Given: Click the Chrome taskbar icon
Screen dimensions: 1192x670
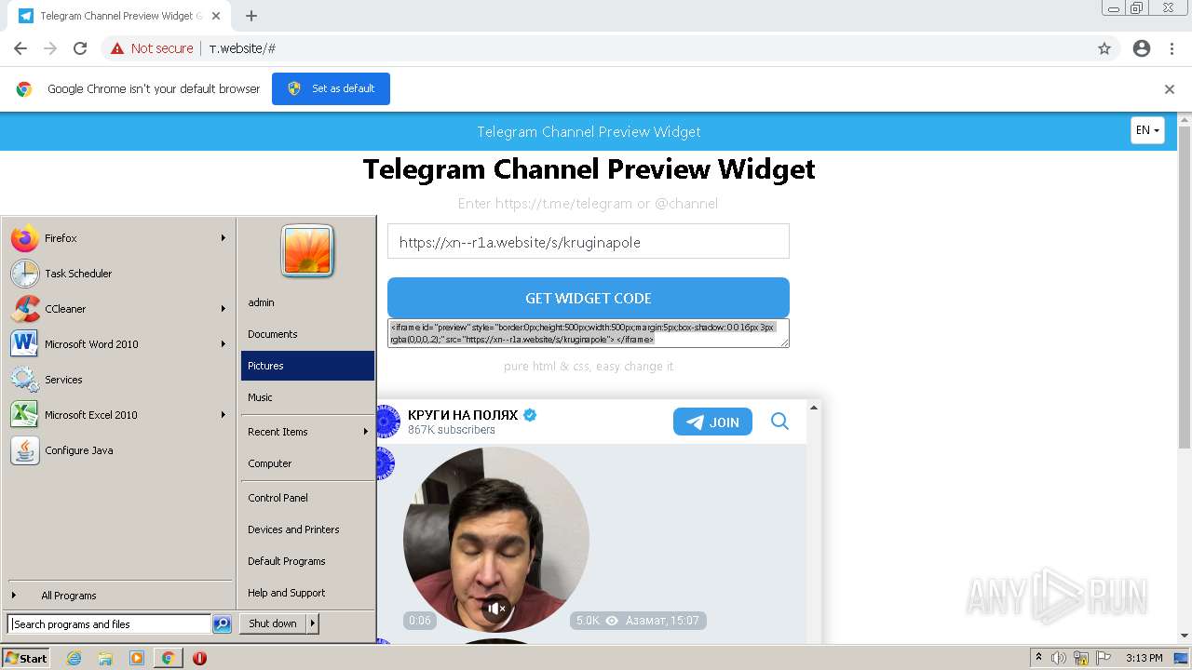Looking at the screenshot, I should [168, 658].
